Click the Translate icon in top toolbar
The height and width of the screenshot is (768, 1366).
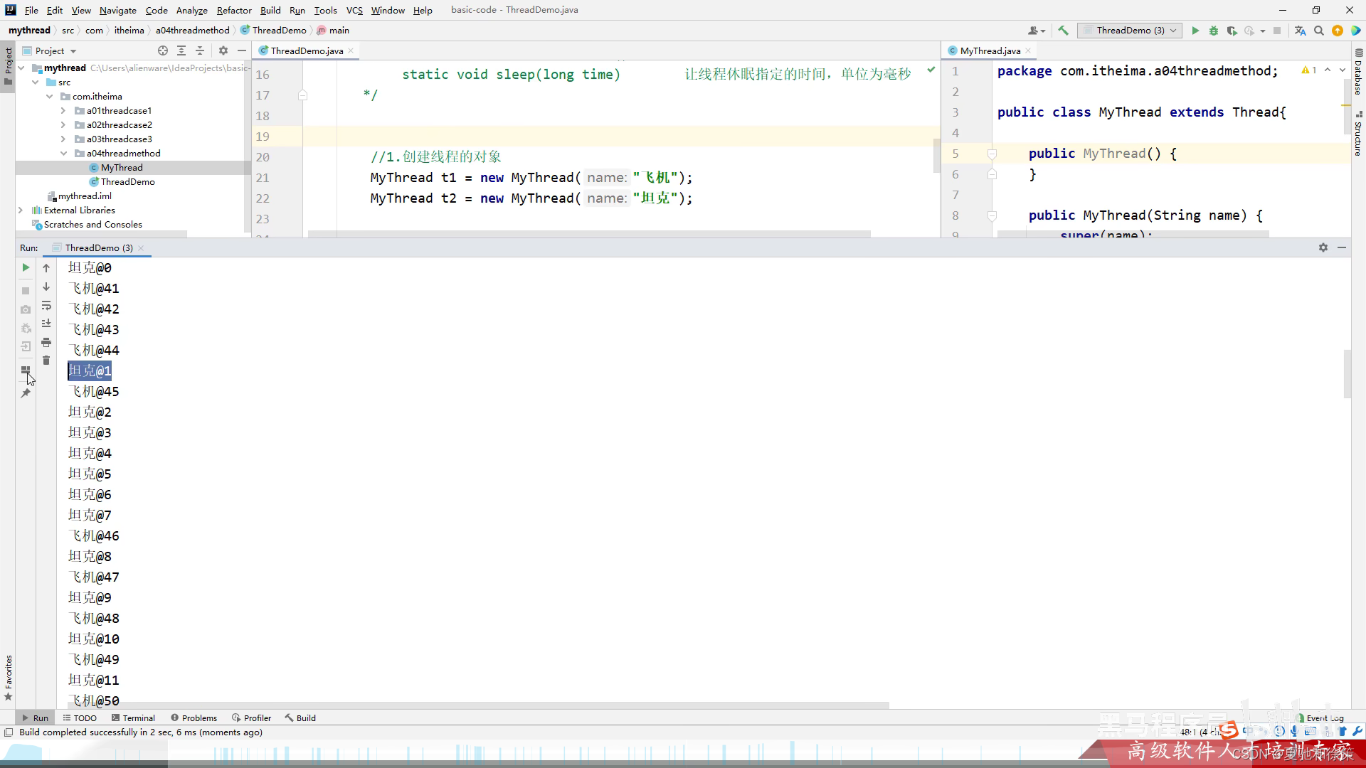pos(1300,31)
